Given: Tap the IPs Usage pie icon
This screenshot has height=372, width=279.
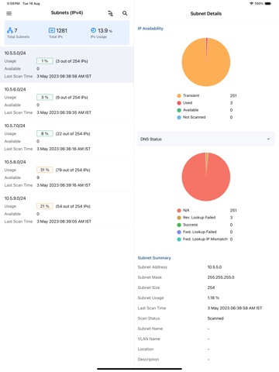Looking at the screenshot, I should tap(94, 30).
